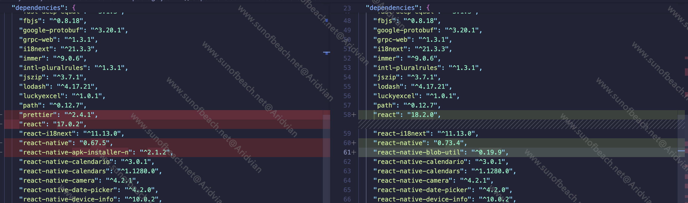Click line number 55 in the gutter

coord(347,87)
